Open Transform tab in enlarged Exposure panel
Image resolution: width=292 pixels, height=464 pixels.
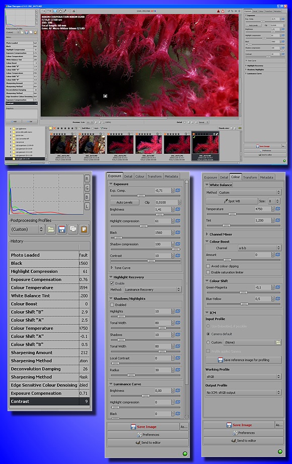pos(155,177)
